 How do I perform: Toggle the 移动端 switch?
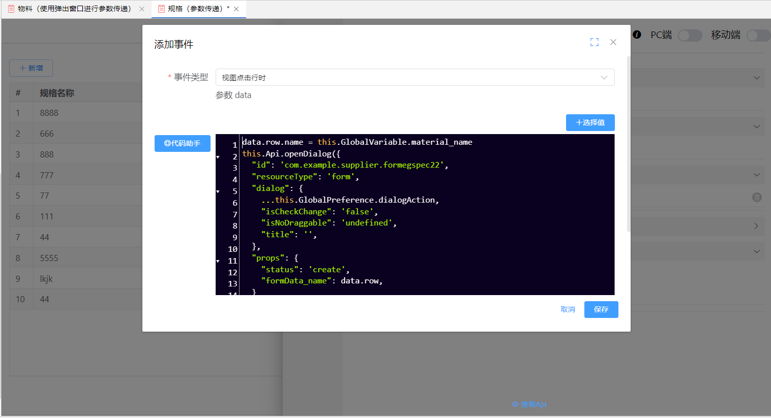point(758,35)
